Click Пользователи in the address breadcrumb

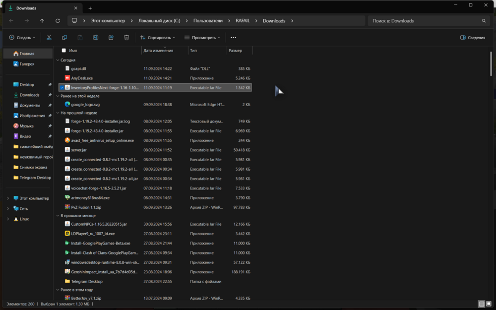click(208, 20)
